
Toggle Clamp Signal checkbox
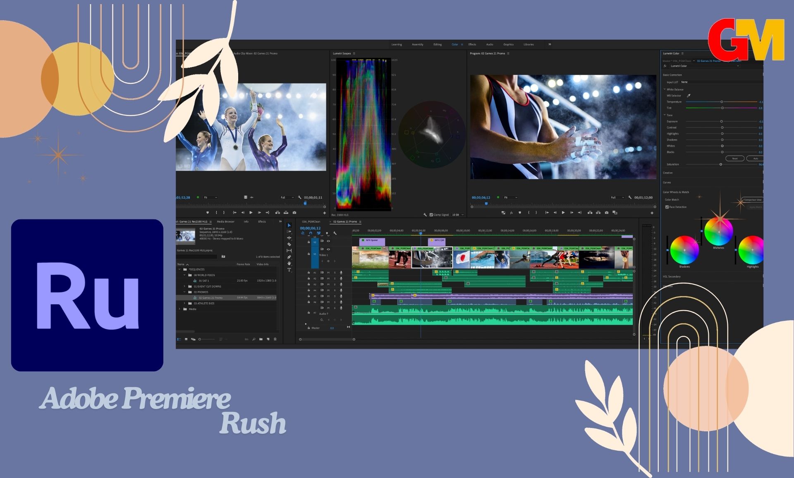pos(431,215)
